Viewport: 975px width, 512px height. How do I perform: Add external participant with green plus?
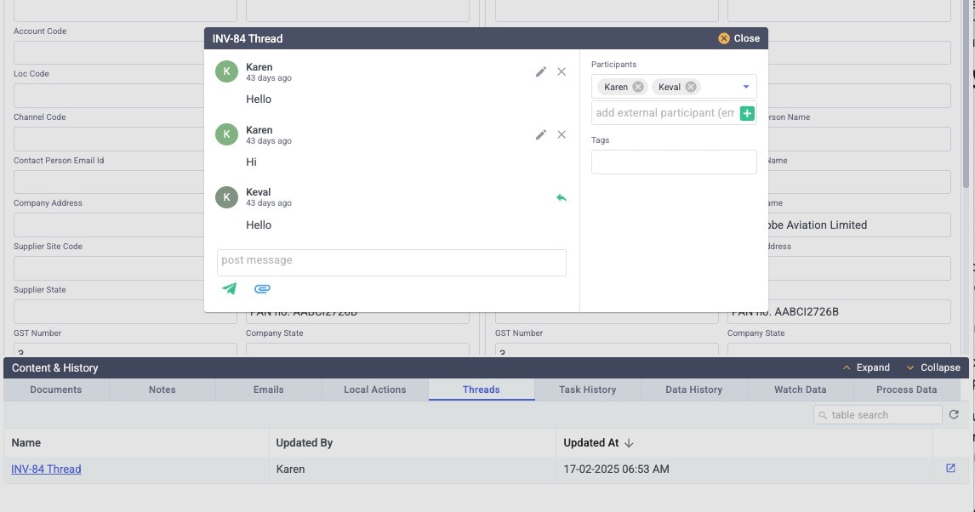pos(748,113)
